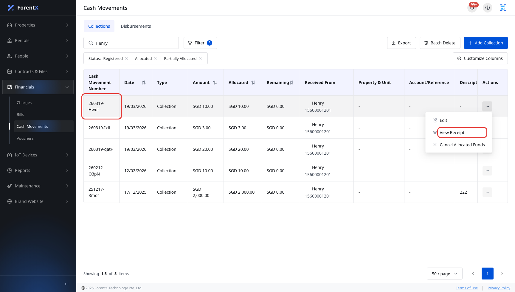Open the help question mark icon

point(488,8)
